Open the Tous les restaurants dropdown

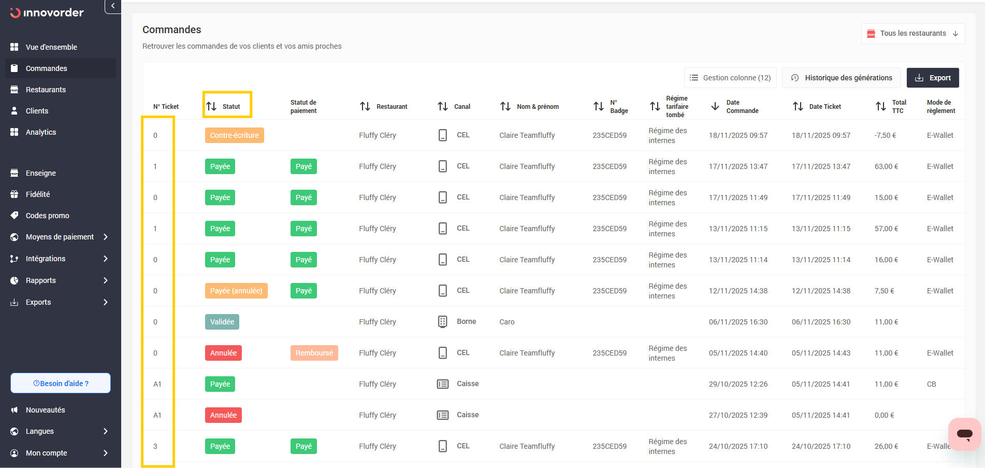[913, 34]
